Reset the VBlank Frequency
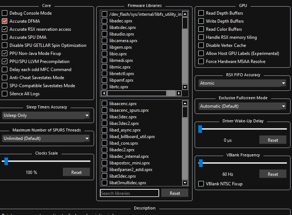The image size is (292, 215). tap(273, 174)
